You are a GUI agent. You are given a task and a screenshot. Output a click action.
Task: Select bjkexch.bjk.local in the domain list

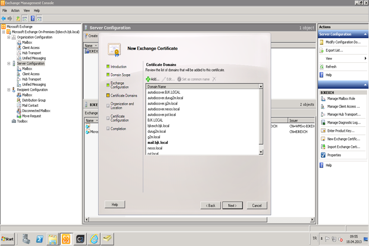(158, 126)
